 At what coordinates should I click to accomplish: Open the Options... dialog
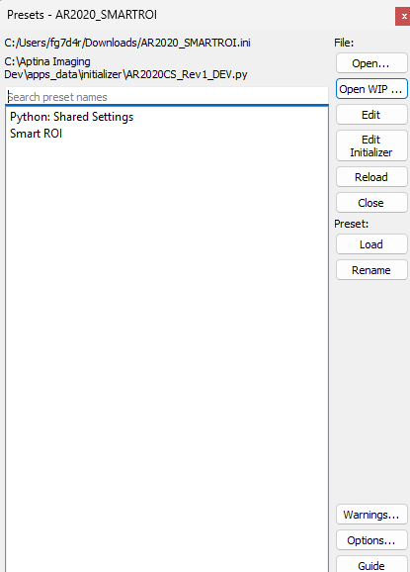click(371, 540)
